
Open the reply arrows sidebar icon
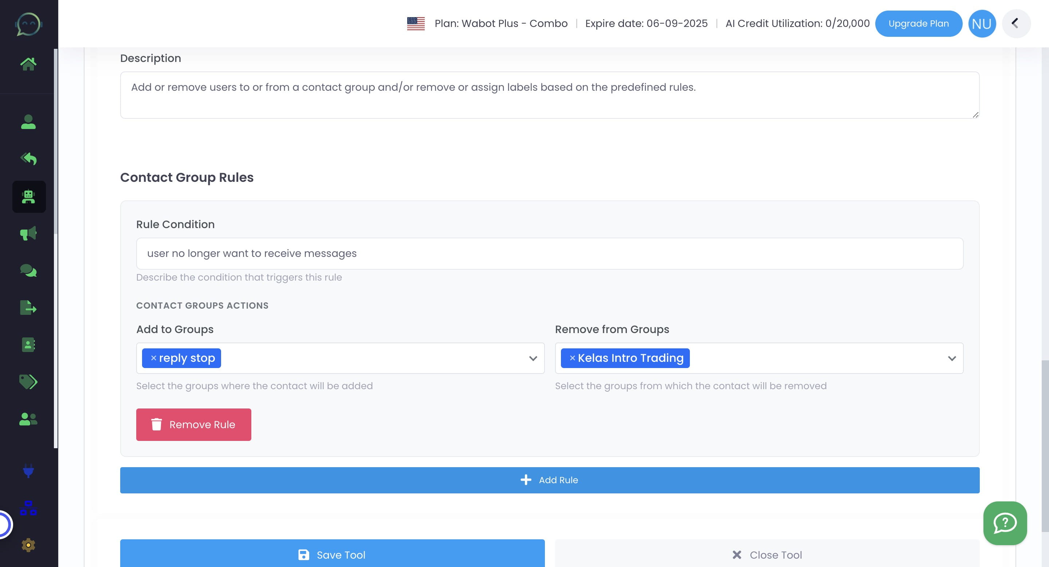28,159
